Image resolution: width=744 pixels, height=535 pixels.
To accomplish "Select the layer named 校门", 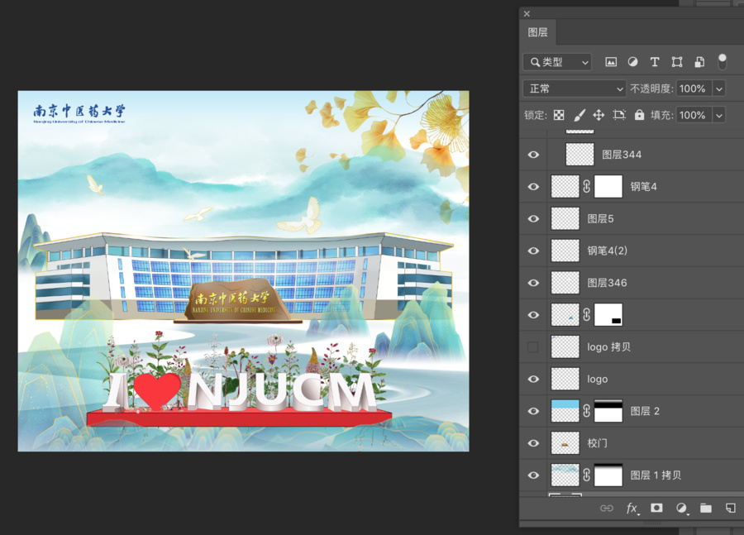I will (x=598, y=443).
